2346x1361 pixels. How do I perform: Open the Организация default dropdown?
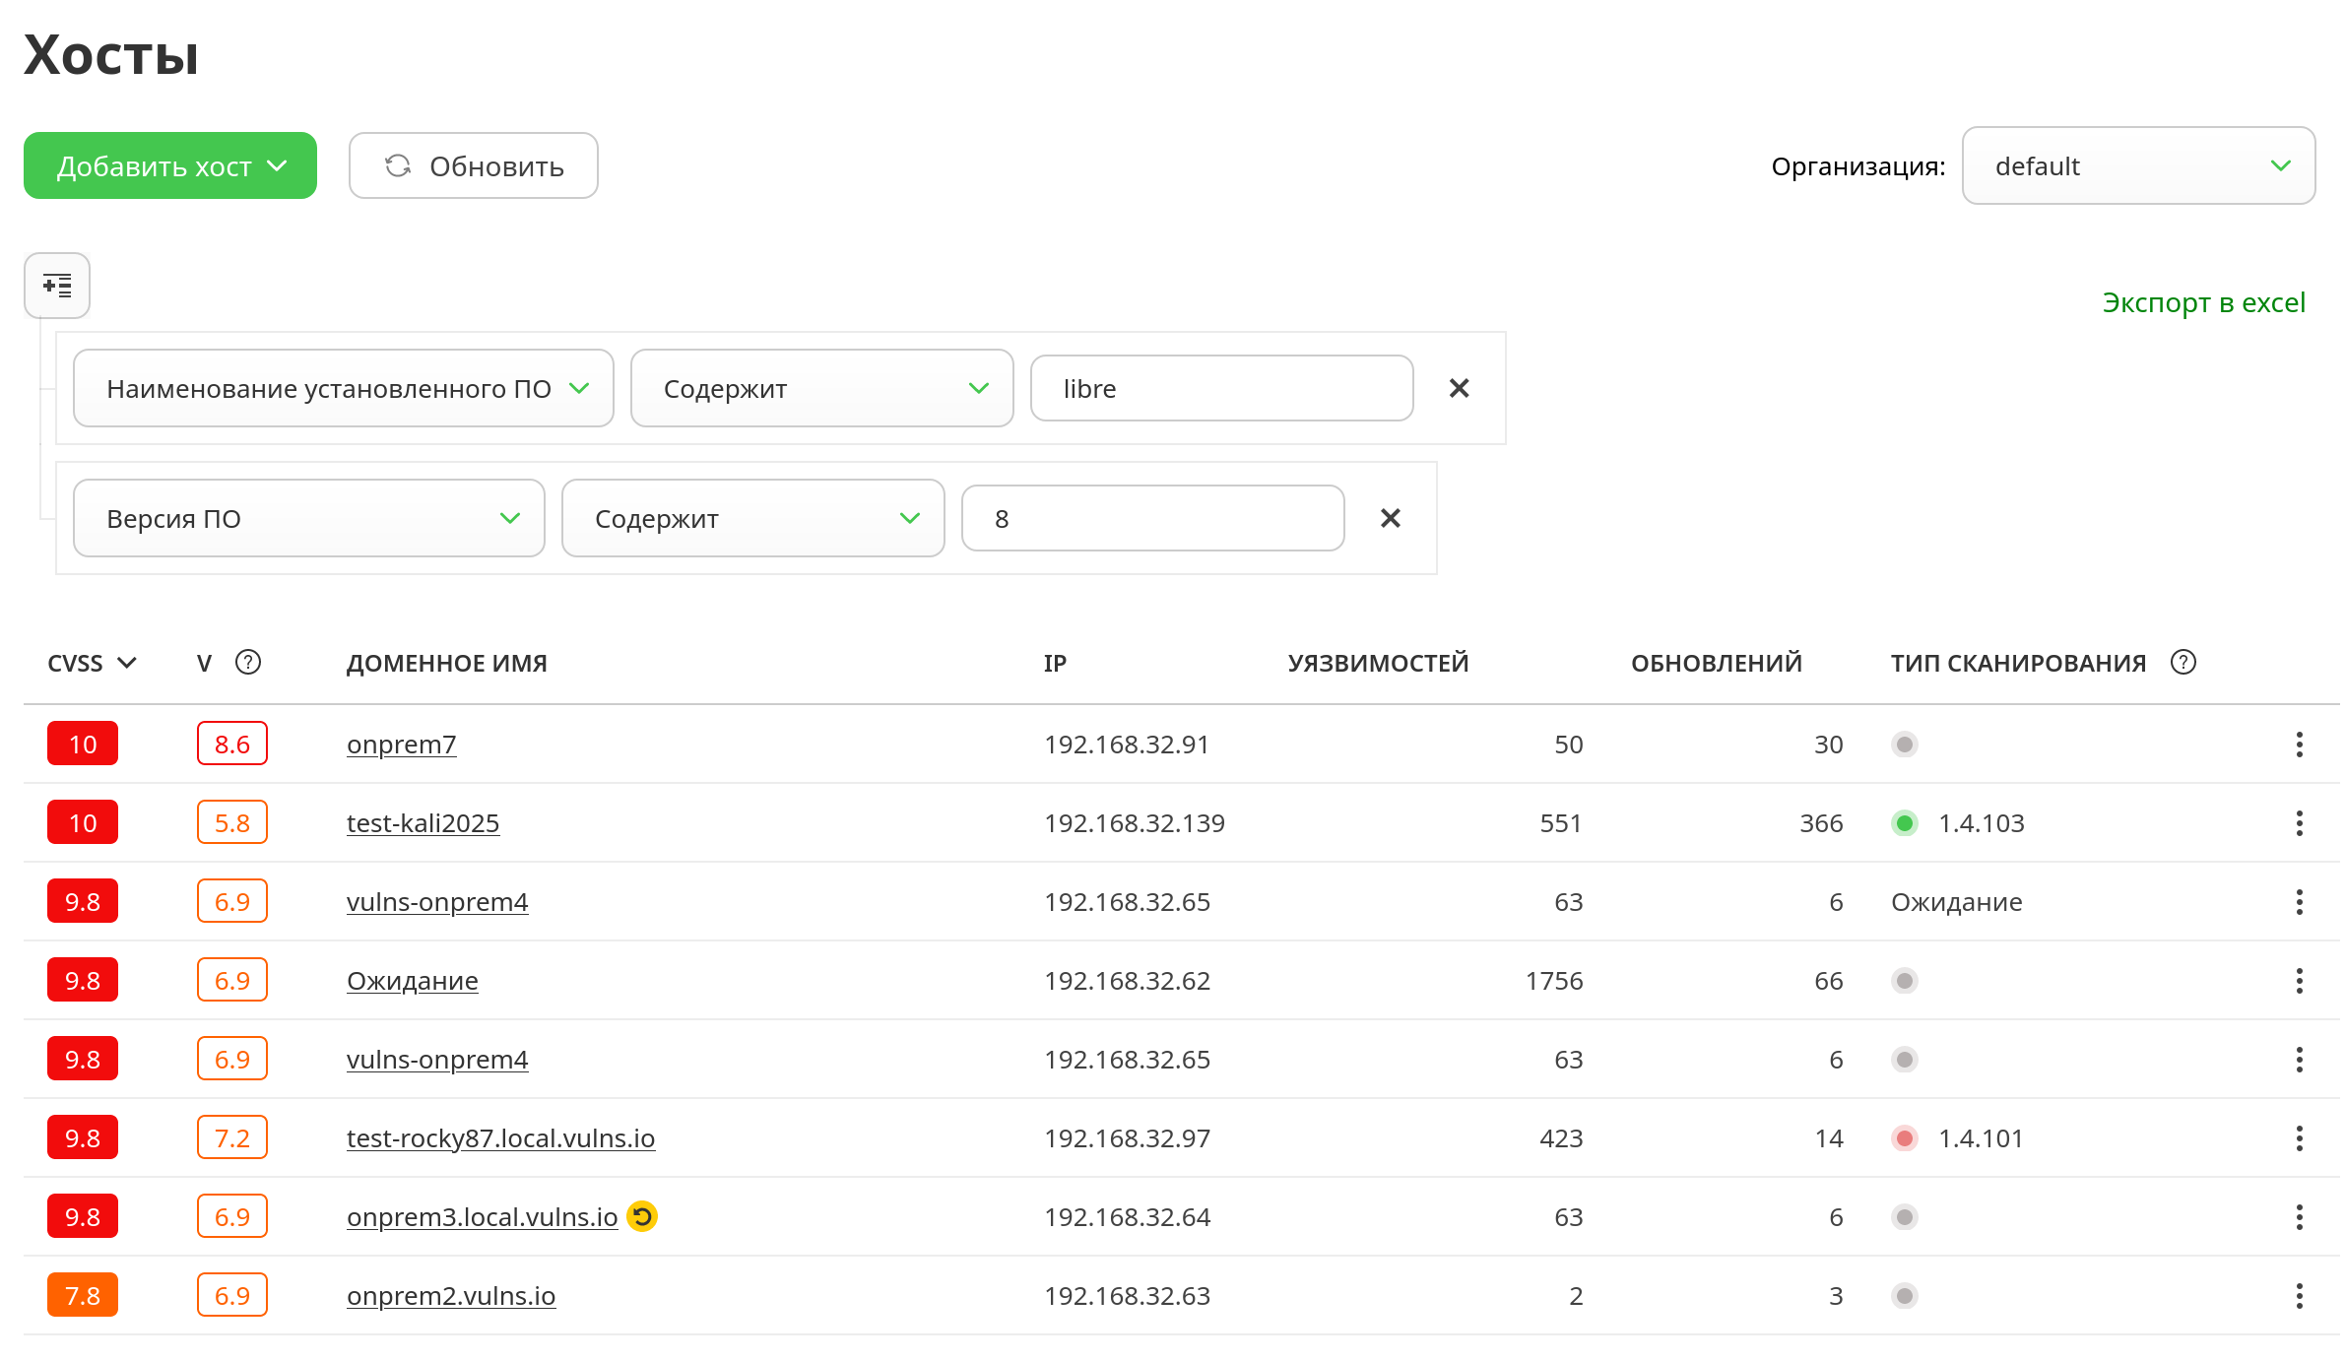tap(2137, 166)
